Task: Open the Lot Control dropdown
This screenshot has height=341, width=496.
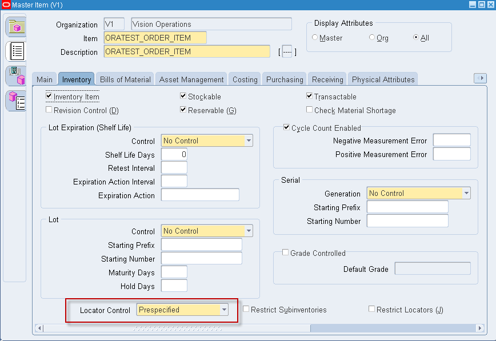Action: (x=248, y=231)
